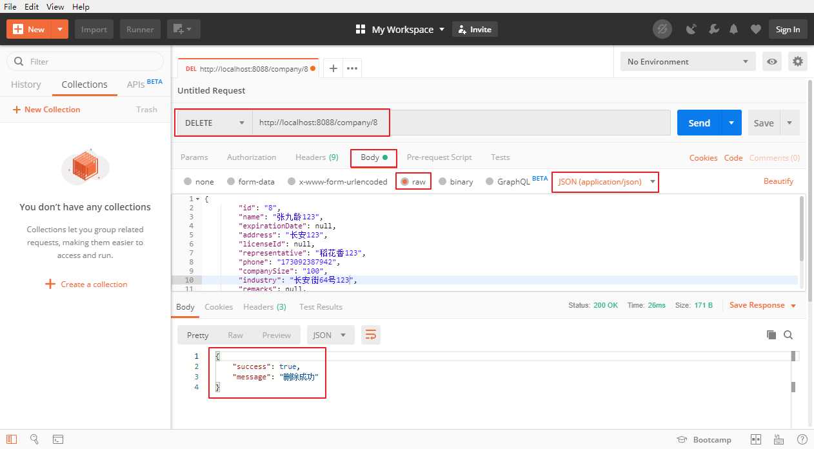Image resolution: width=814 pixels, height=449 pixels.
Task: Open the satellite capture requests icon
Action: tap(691, 29)
